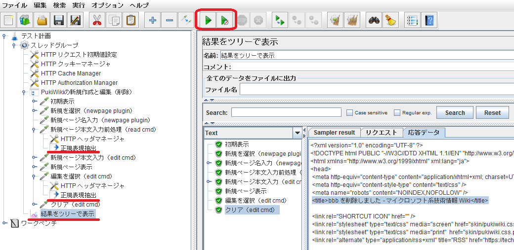This screenshot has width=514, height=250.
Task: Click the Search text input field
Action: coord(286,112)
